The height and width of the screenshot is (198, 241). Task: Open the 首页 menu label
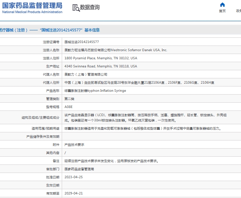222,11
